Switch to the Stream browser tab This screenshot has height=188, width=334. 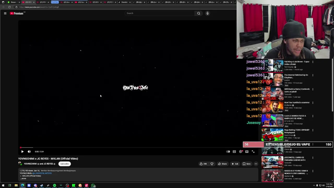13,2
